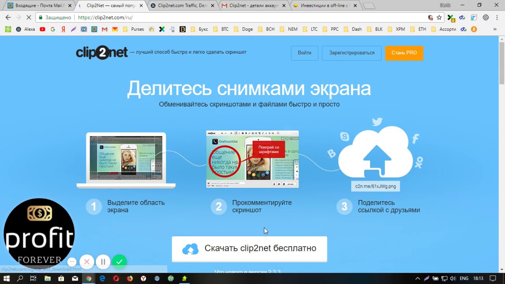Pause the screen recording
The height and width of the screenshot is (284, 505).
[x=103, y=262]
